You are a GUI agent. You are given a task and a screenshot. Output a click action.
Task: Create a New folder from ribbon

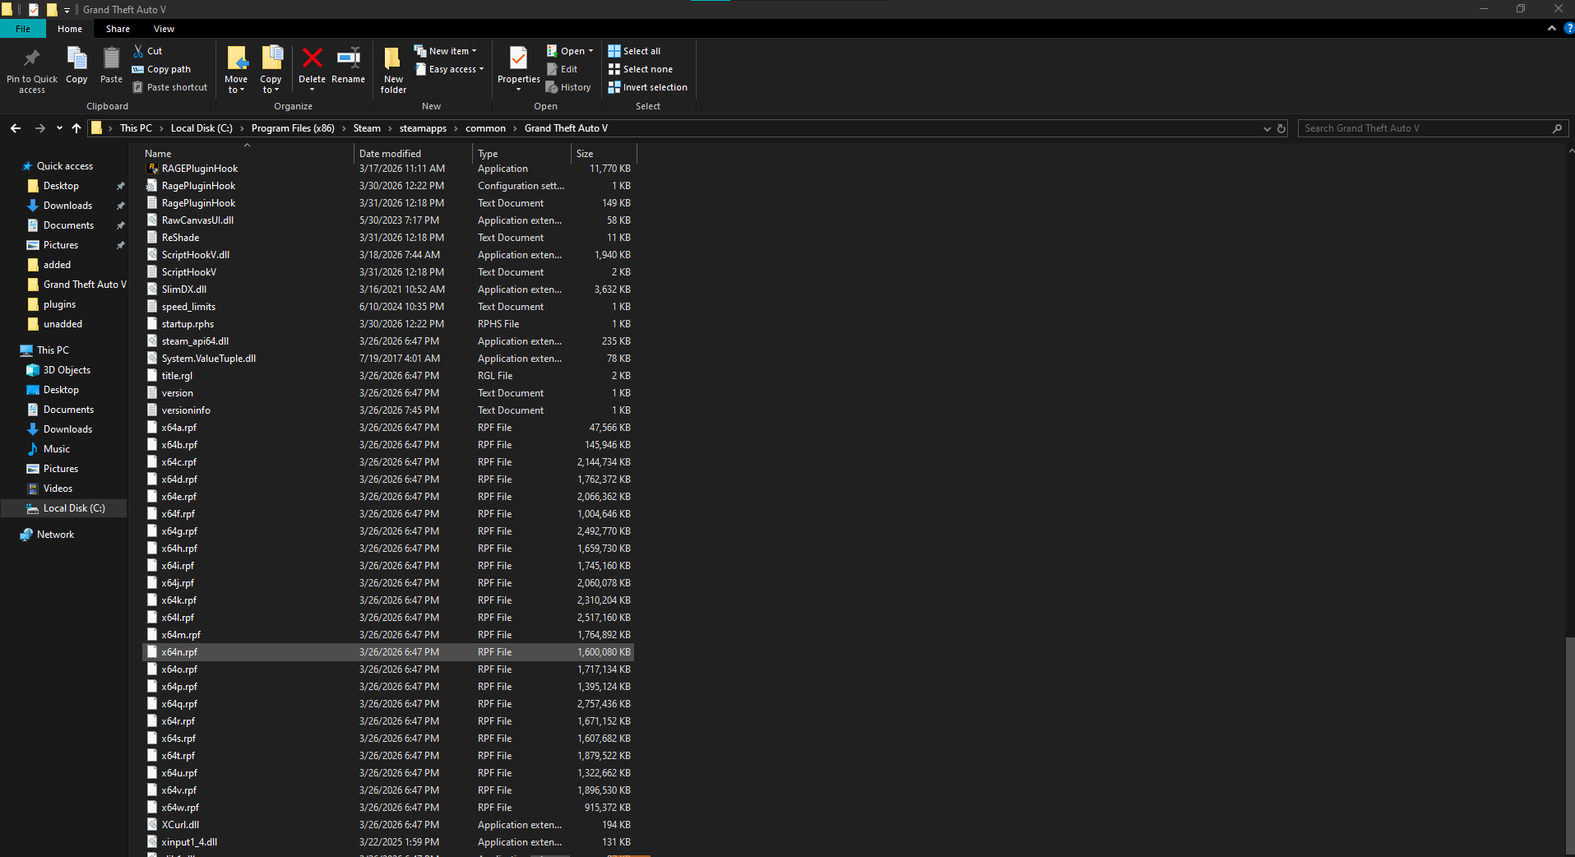click(x=393, y=69)
